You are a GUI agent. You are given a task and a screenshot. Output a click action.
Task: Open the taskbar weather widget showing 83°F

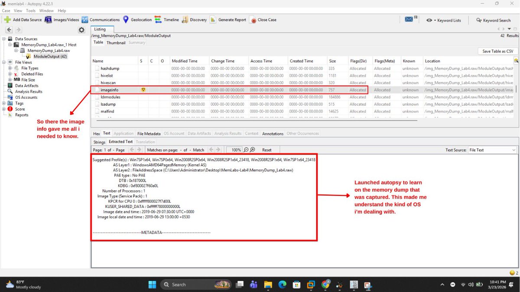tap(24, 285)
